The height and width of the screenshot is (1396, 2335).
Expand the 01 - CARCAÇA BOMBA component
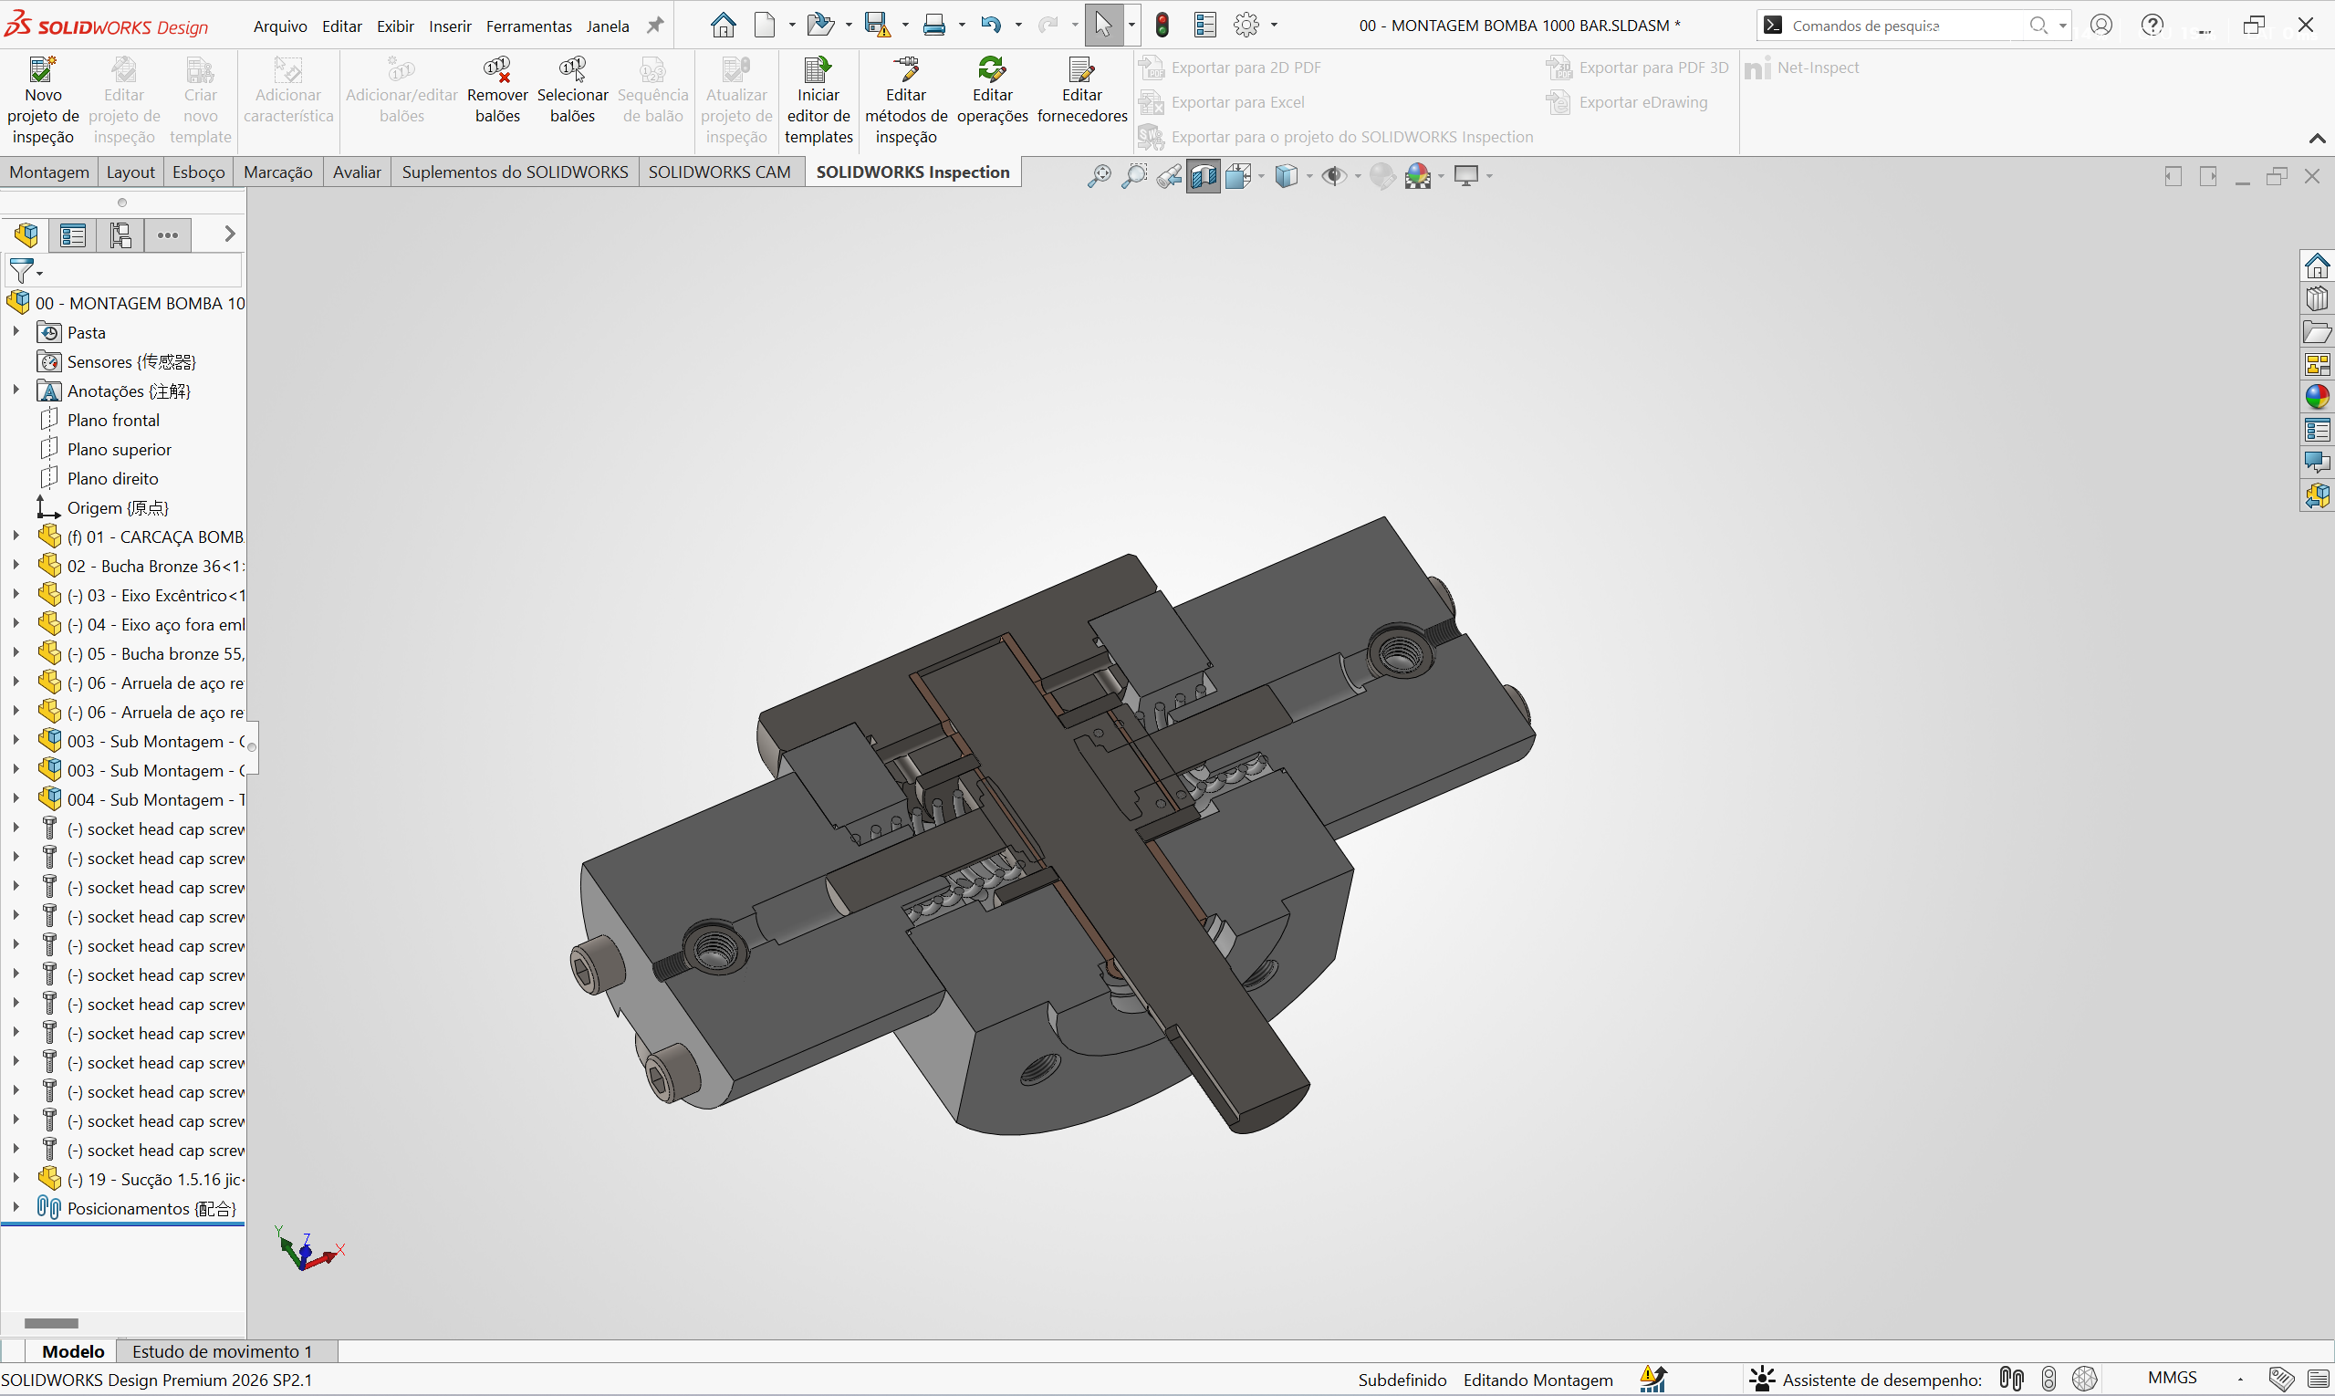tap(16, 537)
